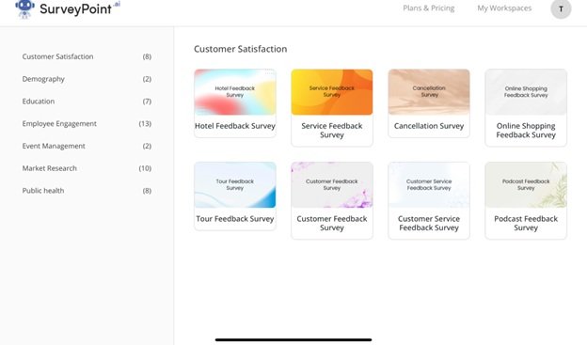Choose the Public health category
Image resolution: width=587 pixels, height=345 pixels.
pyautogui.click(x=87, y=191)
